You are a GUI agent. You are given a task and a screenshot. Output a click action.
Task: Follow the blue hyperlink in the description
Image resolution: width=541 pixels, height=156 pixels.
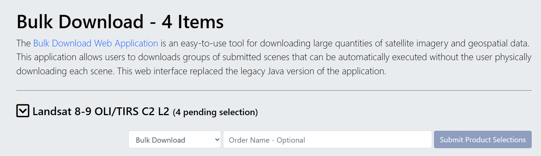pos(95,43)
